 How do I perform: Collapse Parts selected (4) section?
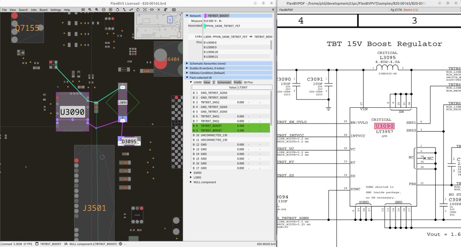(187, 77)
